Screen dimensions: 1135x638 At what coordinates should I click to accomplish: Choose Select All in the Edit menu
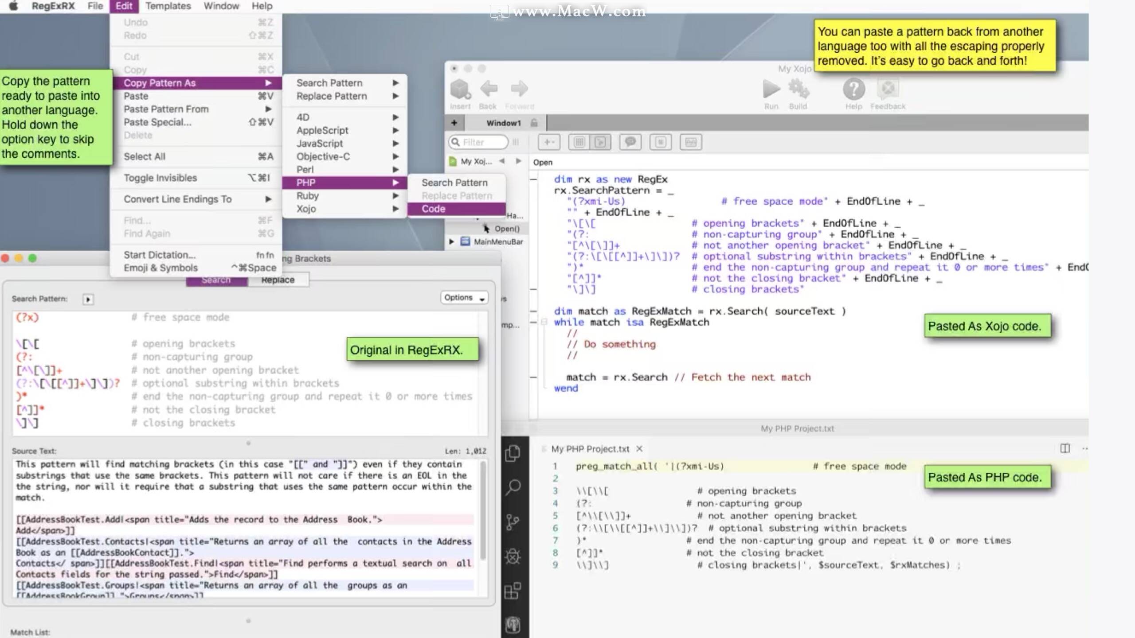point(196,156)
